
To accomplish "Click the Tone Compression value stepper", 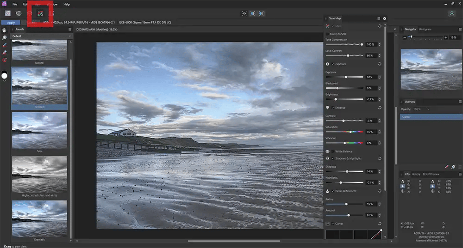I will pyautogui.click(x=380, y=44).
